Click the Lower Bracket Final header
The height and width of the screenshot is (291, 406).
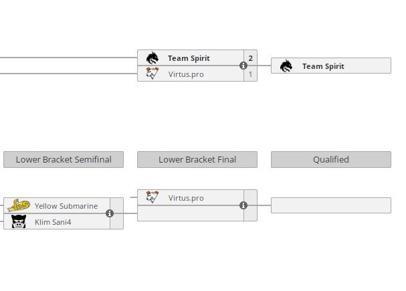click(197, 159)
